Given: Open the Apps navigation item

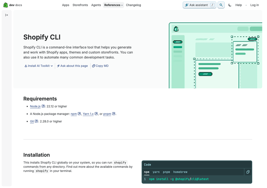Looking at the screenshot, I should click(x=66, y=5).
